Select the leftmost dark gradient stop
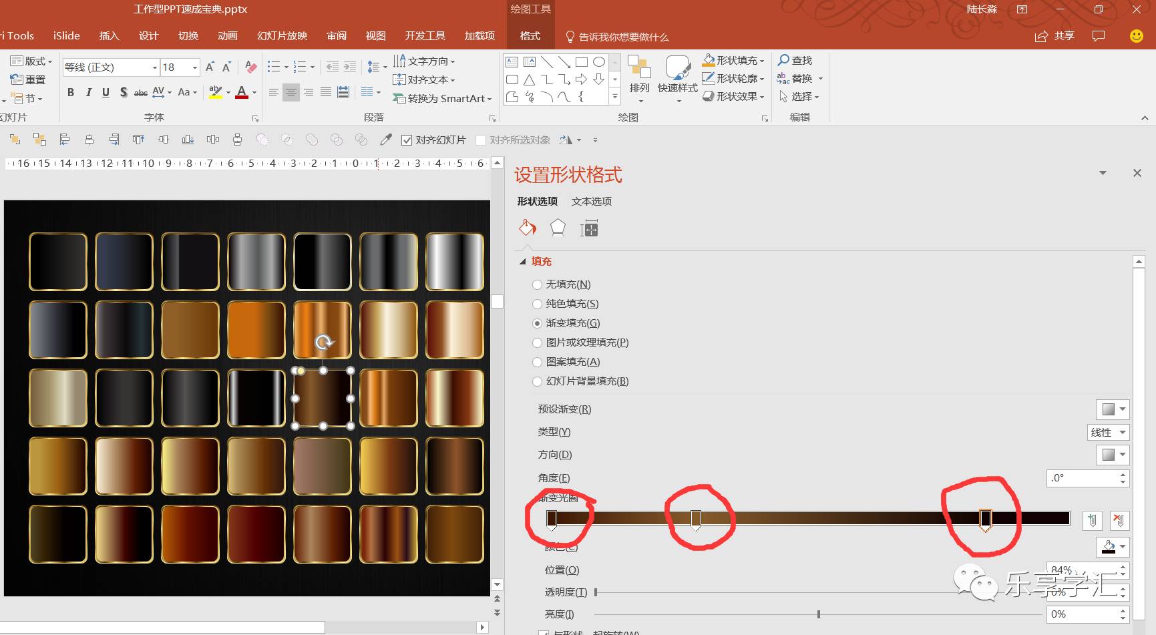 (x=552, y=519)
